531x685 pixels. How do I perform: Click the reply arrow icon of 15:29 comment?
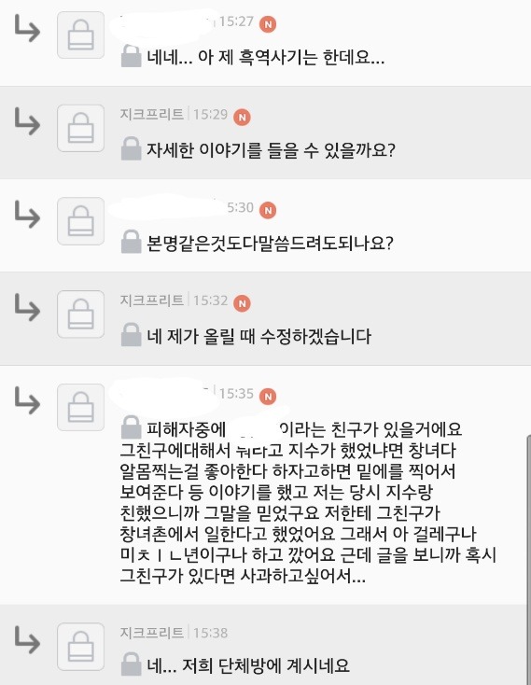(x=27, y=121)
